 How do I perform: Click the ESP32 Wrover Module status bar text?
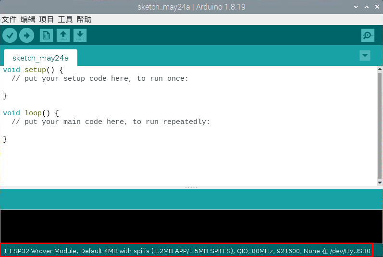click(186, 251)
